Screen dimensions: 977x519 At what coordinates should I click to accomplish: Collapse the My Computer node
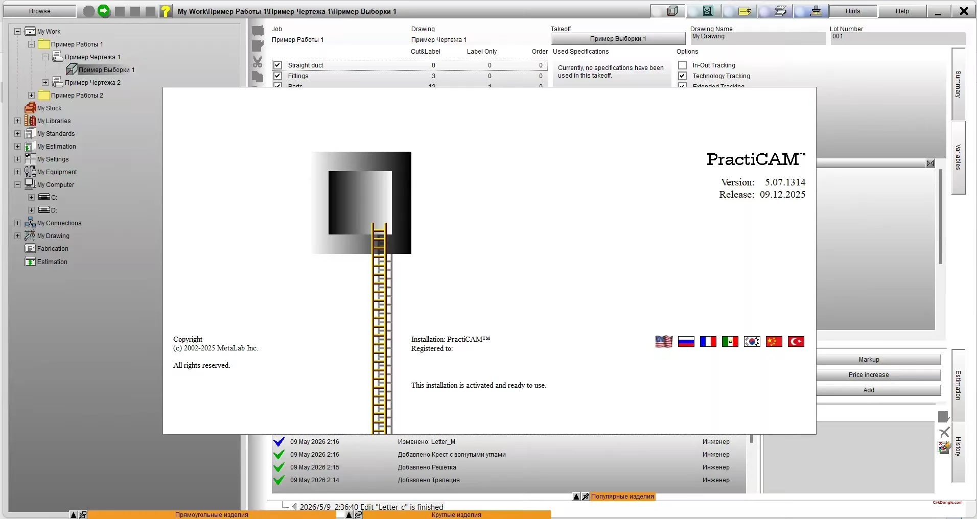tap(17, 184)
